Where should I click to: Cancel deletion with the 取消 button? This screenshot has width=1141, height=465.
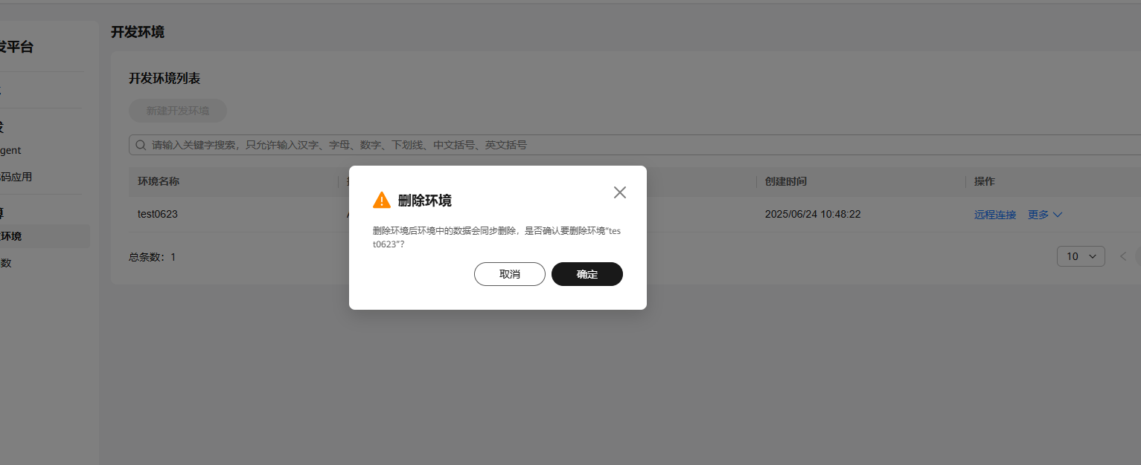(509, 274)
